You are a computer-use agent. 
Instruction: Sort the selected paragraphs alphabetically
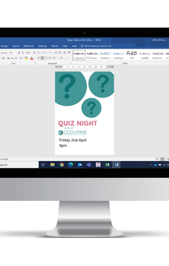pos(65,53)
